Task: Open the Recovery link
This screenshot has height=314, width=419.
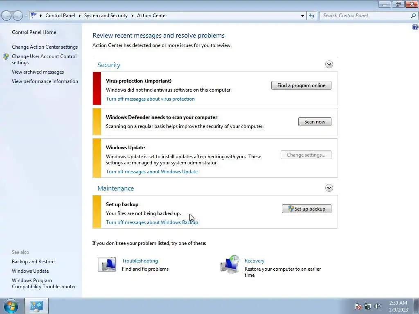Action: 255,261
